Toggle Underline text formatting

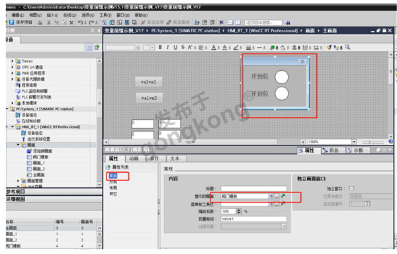point(175,48)
